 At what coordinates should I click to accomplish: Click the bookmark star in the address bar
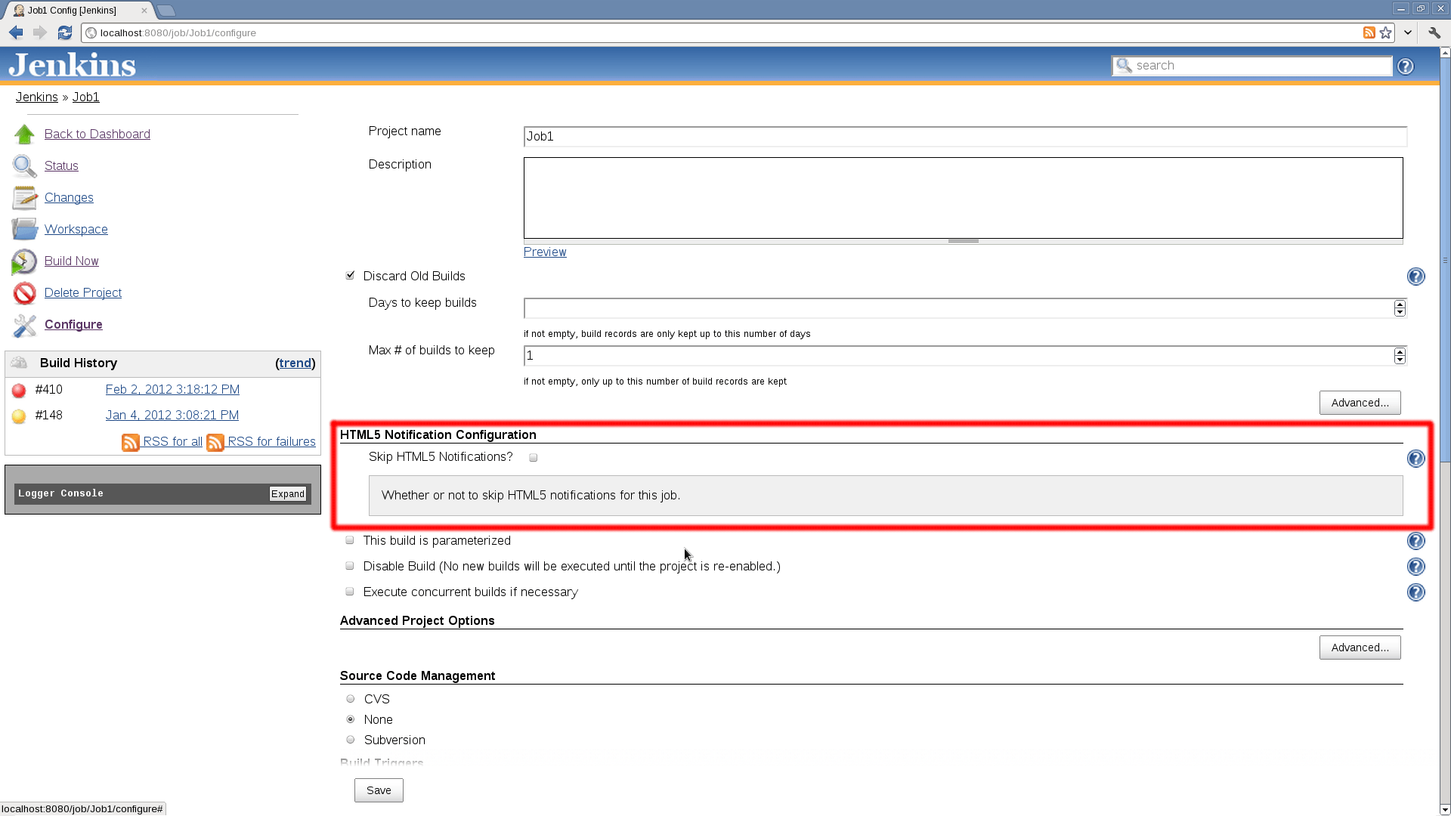[x=1385, y=32]
